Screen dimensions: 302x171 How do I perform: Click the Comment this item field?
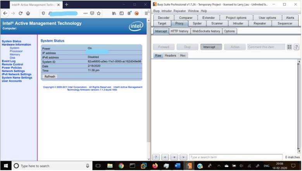pos(266,47)
